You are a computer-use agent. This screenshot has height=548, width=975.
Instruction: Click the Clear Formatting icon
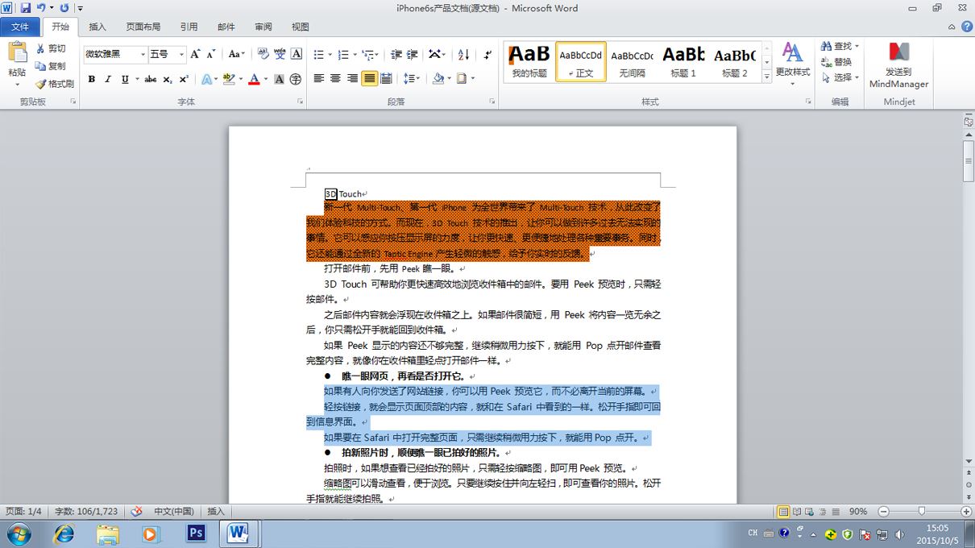coord(263,54)
